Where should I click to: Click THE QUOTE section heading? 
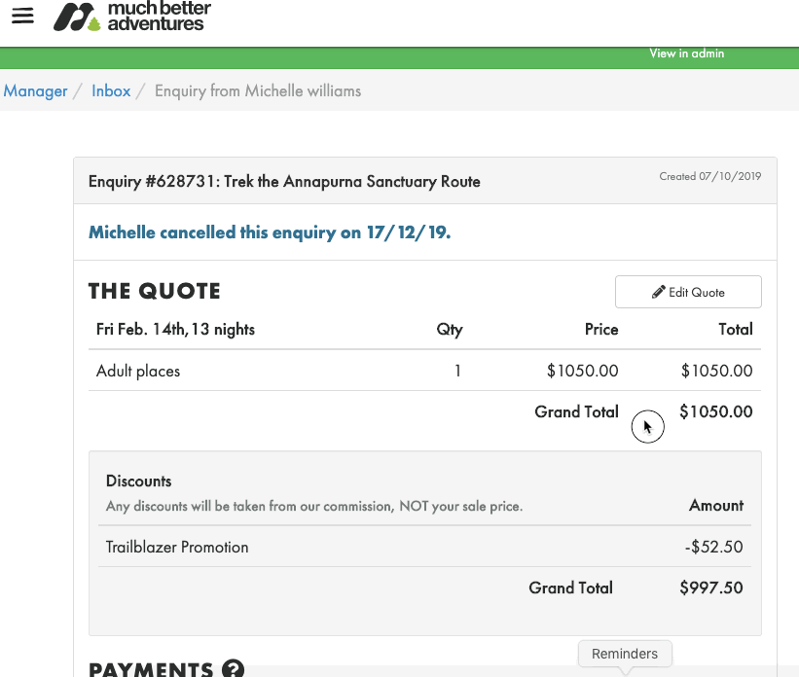155,291
